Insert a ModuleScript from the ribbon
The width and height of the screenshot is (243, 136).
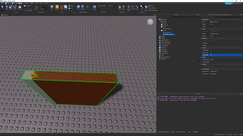tap(153, 10)
